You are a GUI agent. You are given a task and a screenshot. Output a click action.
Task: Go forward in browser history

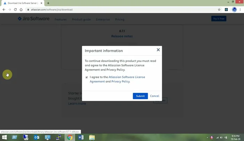[x=10, y=9]
